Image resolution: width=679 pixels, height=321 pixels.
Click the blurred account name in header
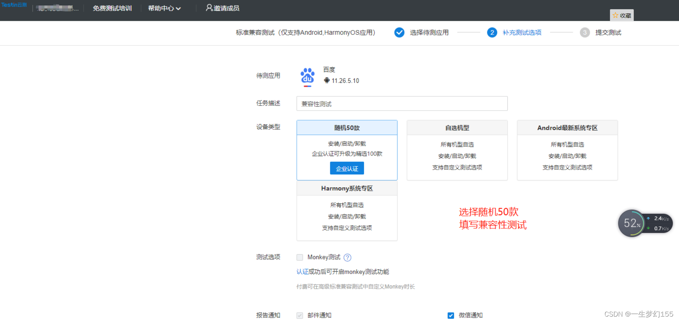coord(57,8)
